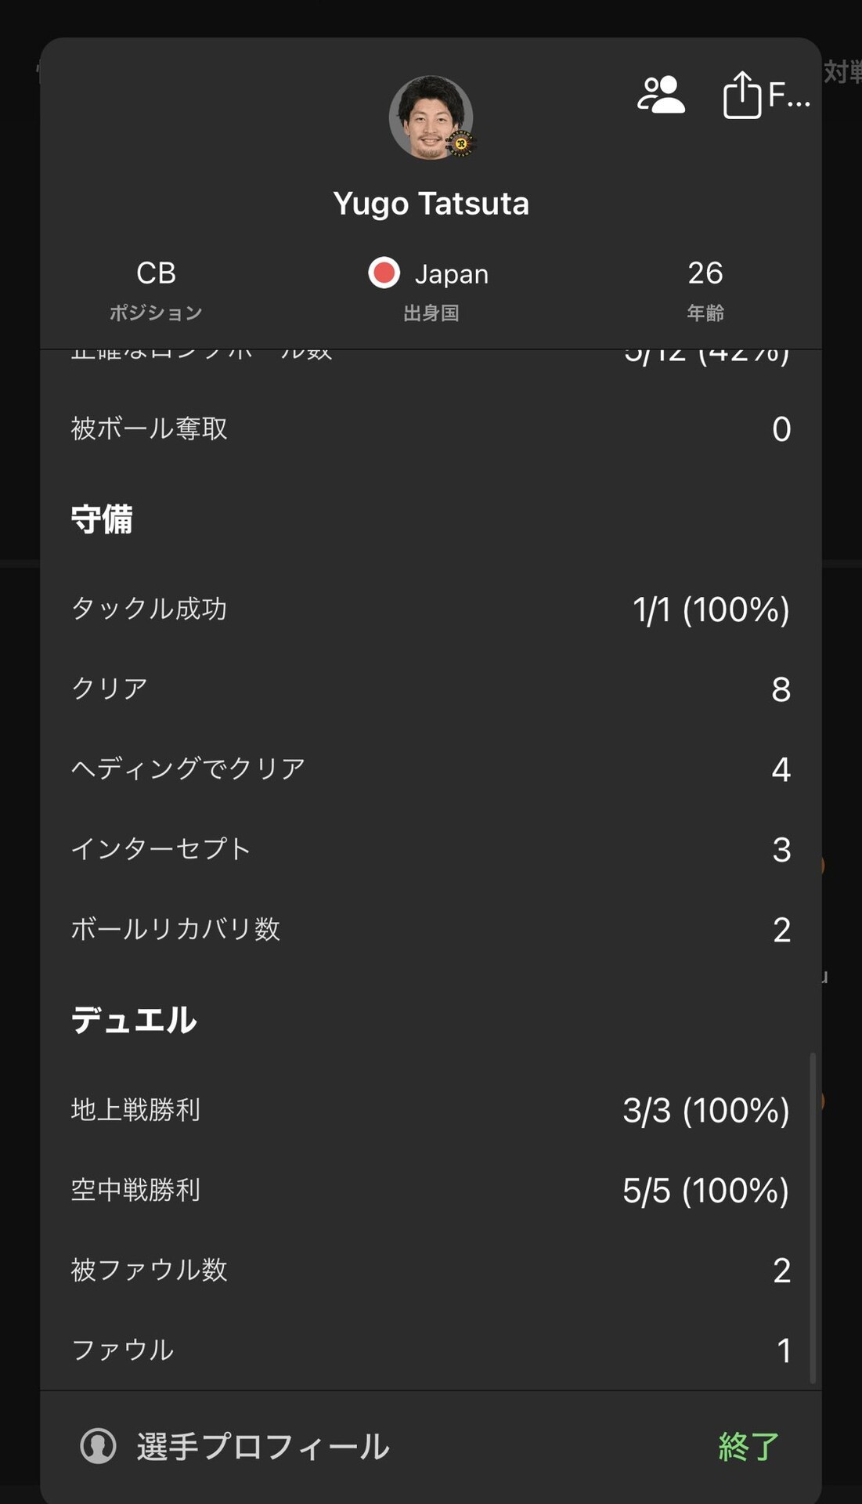Tap the 守備 section header
Image resolution: width=862 pixels, height=1504 pixels.
point(102,519)
